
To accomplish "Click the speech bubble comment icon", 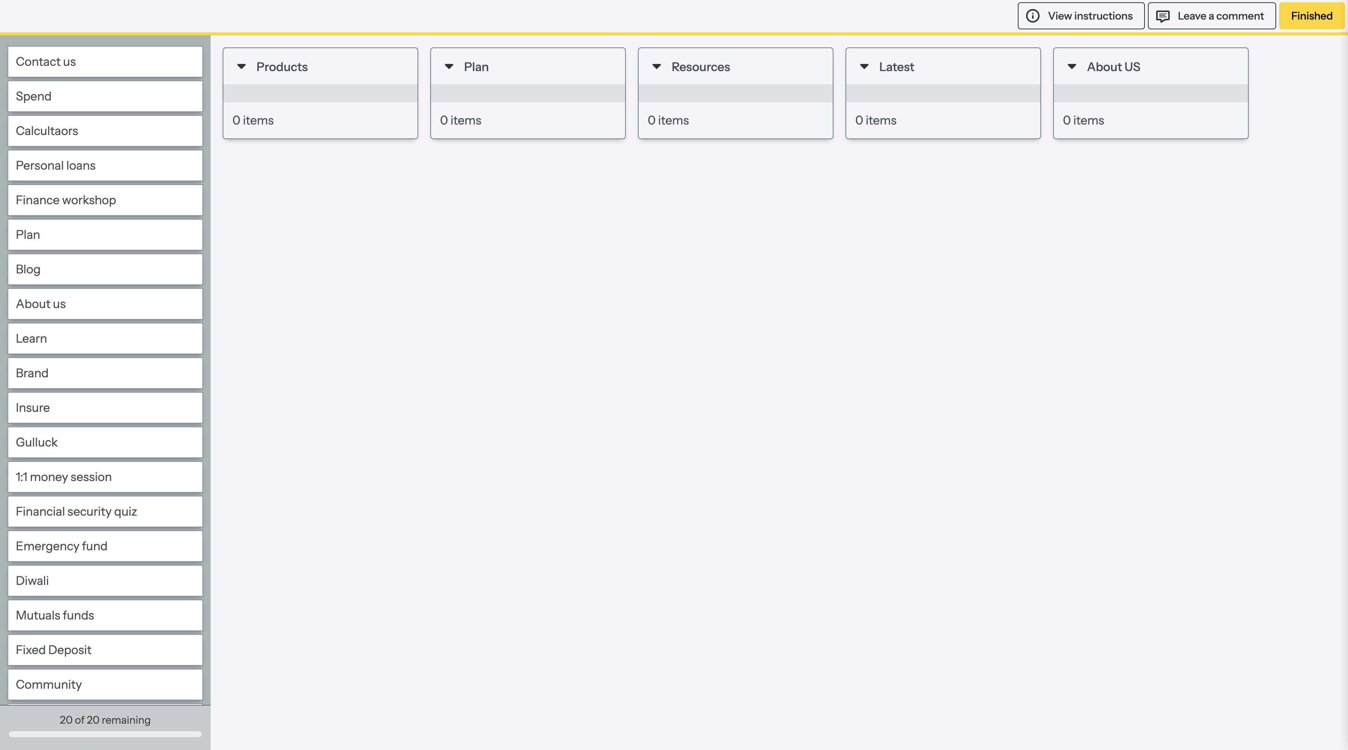I will pos(1162,16).
